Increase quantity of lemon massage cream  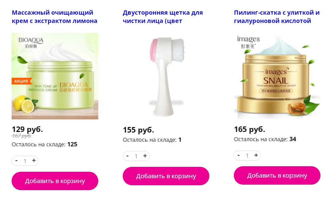click(34, 160)
